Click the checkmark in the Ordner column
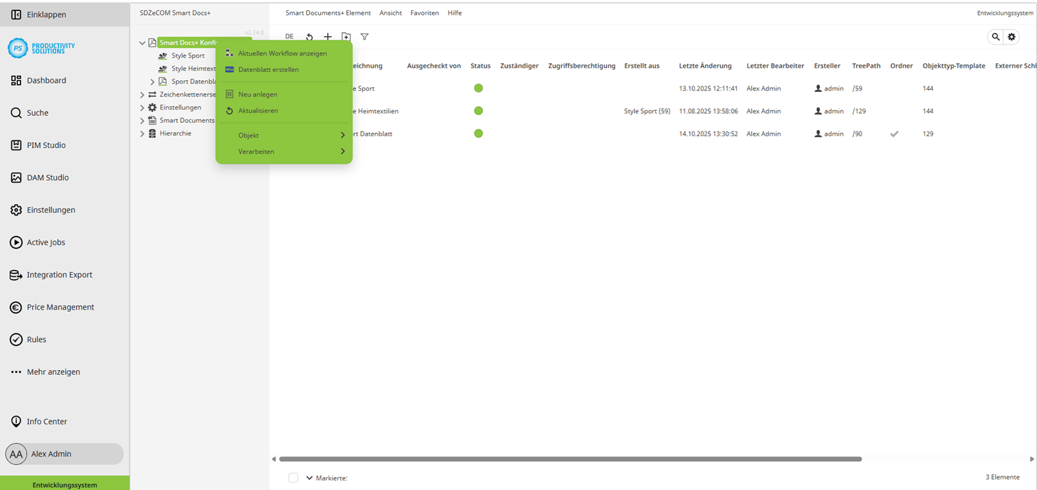The height and width of the screenshot is (490, 1037). pyautogui.click(x=894, y=134)
